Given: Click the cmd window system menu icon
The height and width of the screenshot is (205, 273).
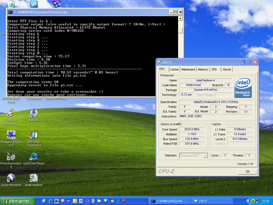Looking at the screenshot, I should point(10,12).
